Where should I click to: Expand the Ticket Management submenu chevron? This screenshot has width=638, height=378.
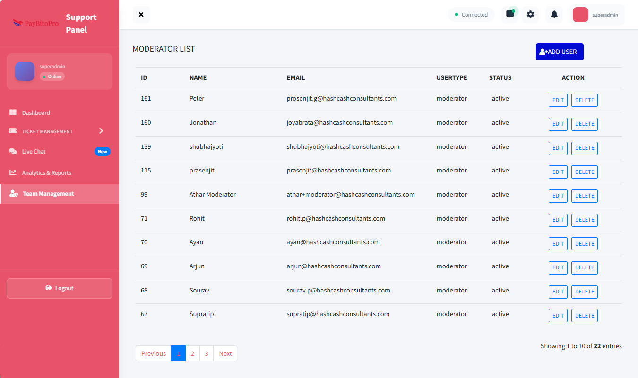(x=101, y=131)
